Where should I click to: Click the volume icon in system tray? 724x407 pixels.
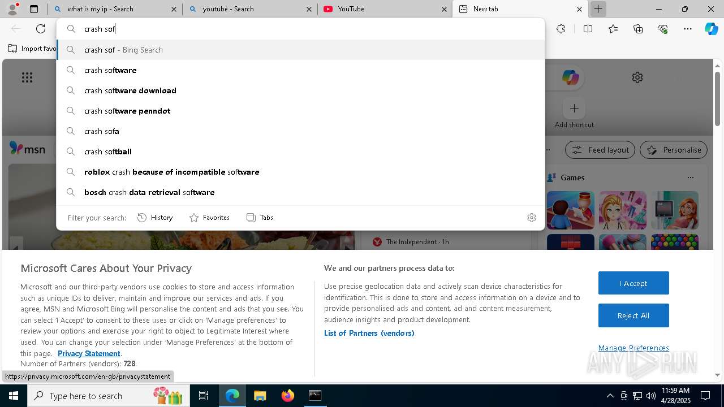[x=651, y=396]
